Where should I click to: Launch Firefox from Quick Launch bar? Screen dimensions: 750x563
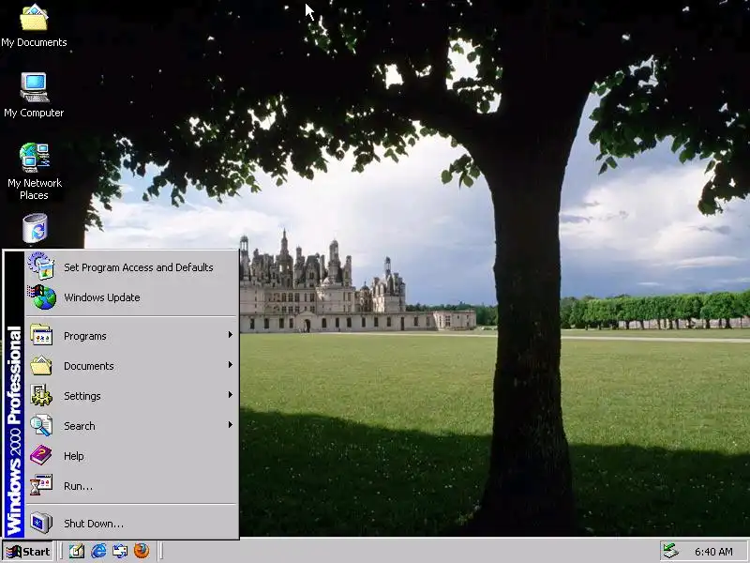pos(142,551)
